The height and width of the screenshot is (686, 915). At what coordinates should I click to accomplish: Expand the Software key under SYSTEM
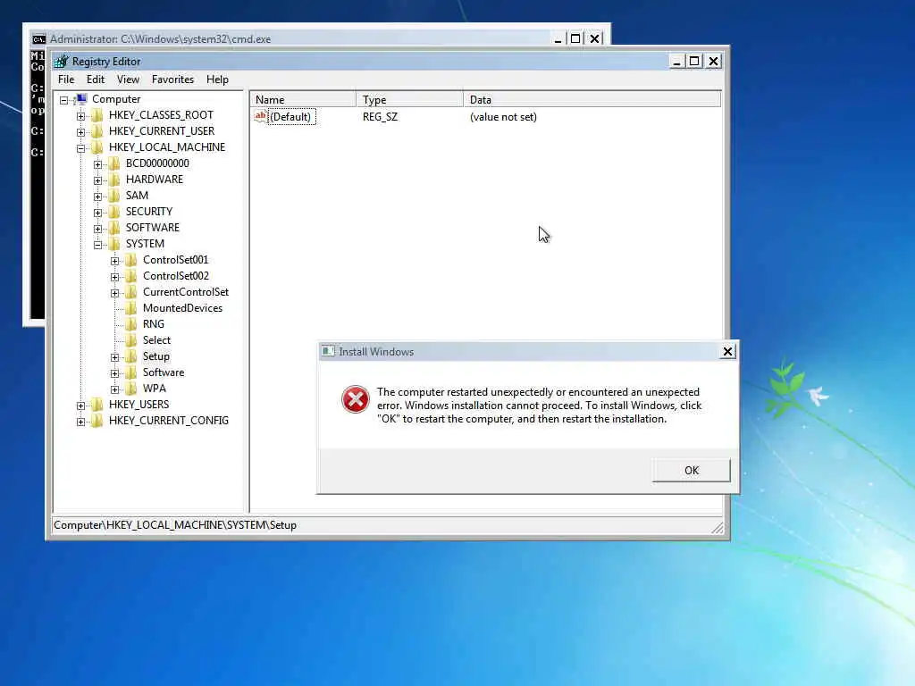point(114,373)
